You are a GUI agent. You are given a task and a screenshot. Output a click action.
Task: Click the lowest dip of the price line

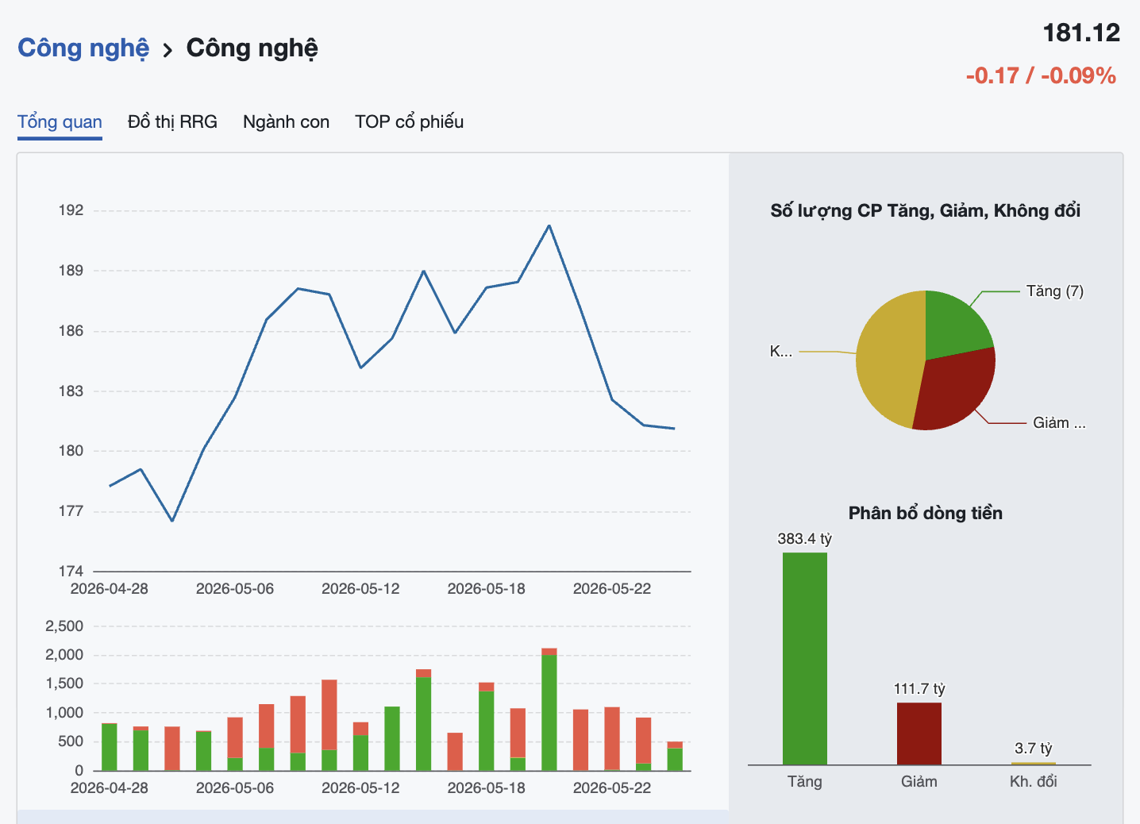172,521
